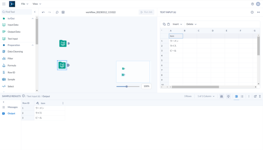
Task: Click the copy icon in Text Input panel
Action: (x=164, y=24)
